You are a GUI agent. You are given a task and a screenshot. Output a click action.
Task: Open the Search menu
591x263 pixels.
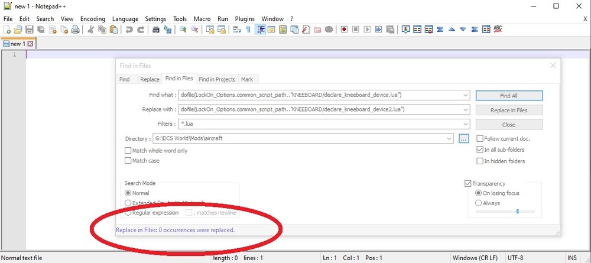point(46,19)
